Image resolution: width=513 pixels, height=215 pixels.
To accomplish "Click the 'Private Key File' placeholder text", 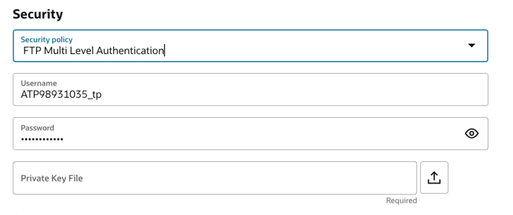I will [52, 178].
